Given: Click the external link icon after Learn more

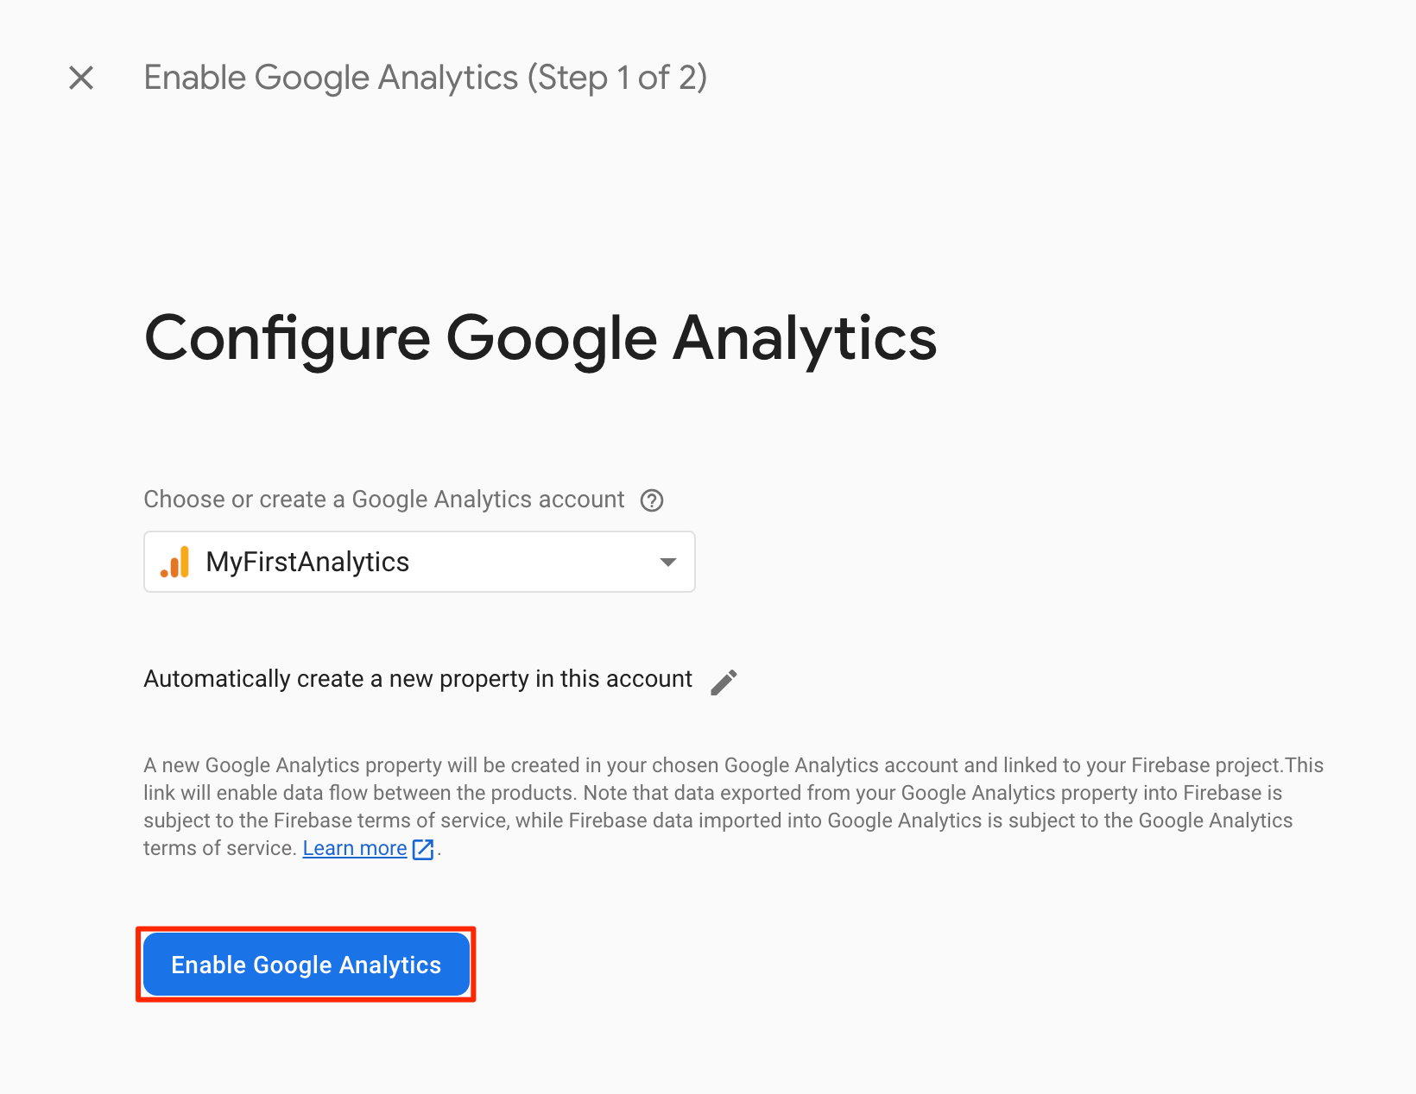Looking at the screenshot, I should coord(423,850).
